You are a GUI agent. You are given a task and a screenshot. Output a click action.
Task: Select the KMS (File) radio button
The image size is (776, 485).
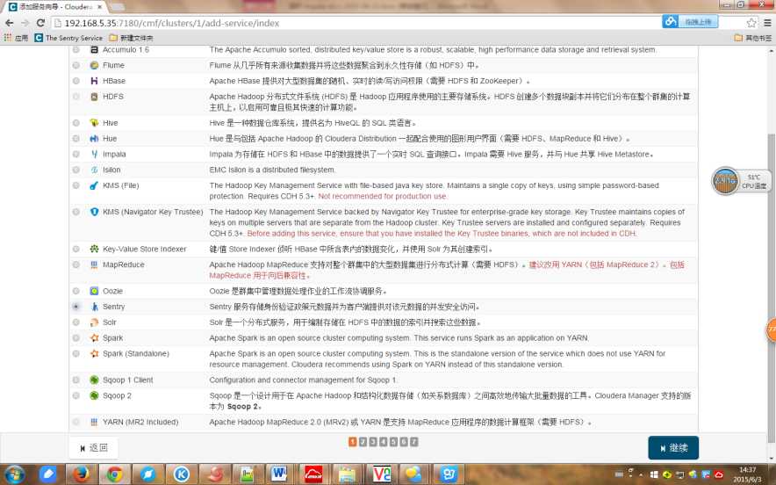point(75,185)
